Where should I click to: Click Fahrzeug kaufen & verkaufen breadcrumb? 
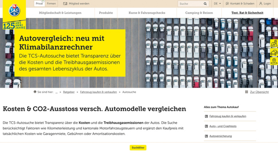tap(98, 92)
